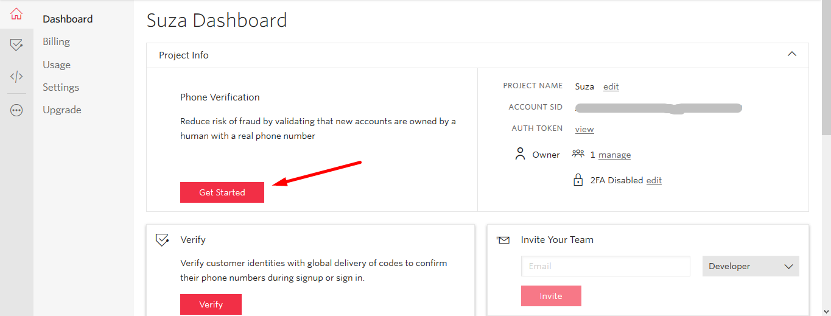Click the red Verify button
This screenshot has width=831, height=316.
point(211,304)
